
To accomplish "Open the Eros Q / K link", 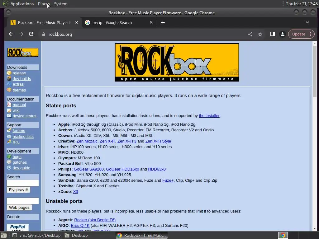I will coord(80,225).
